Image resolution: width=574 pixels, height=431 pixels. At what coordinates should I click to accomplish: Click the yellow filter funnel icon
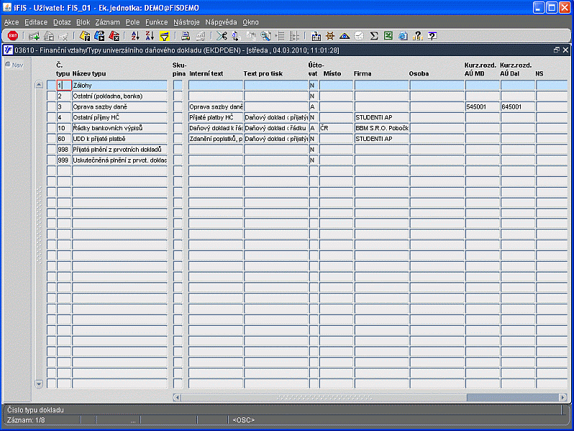[164, 35]
